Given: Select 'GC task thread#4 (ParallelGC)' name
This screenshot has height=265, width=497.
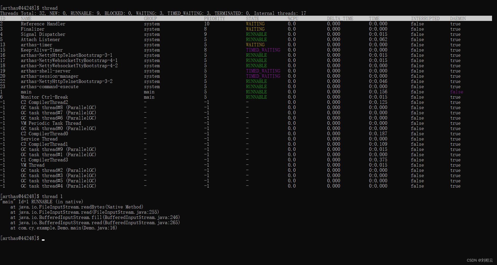Looking at the screenshot, I should 59,186.
